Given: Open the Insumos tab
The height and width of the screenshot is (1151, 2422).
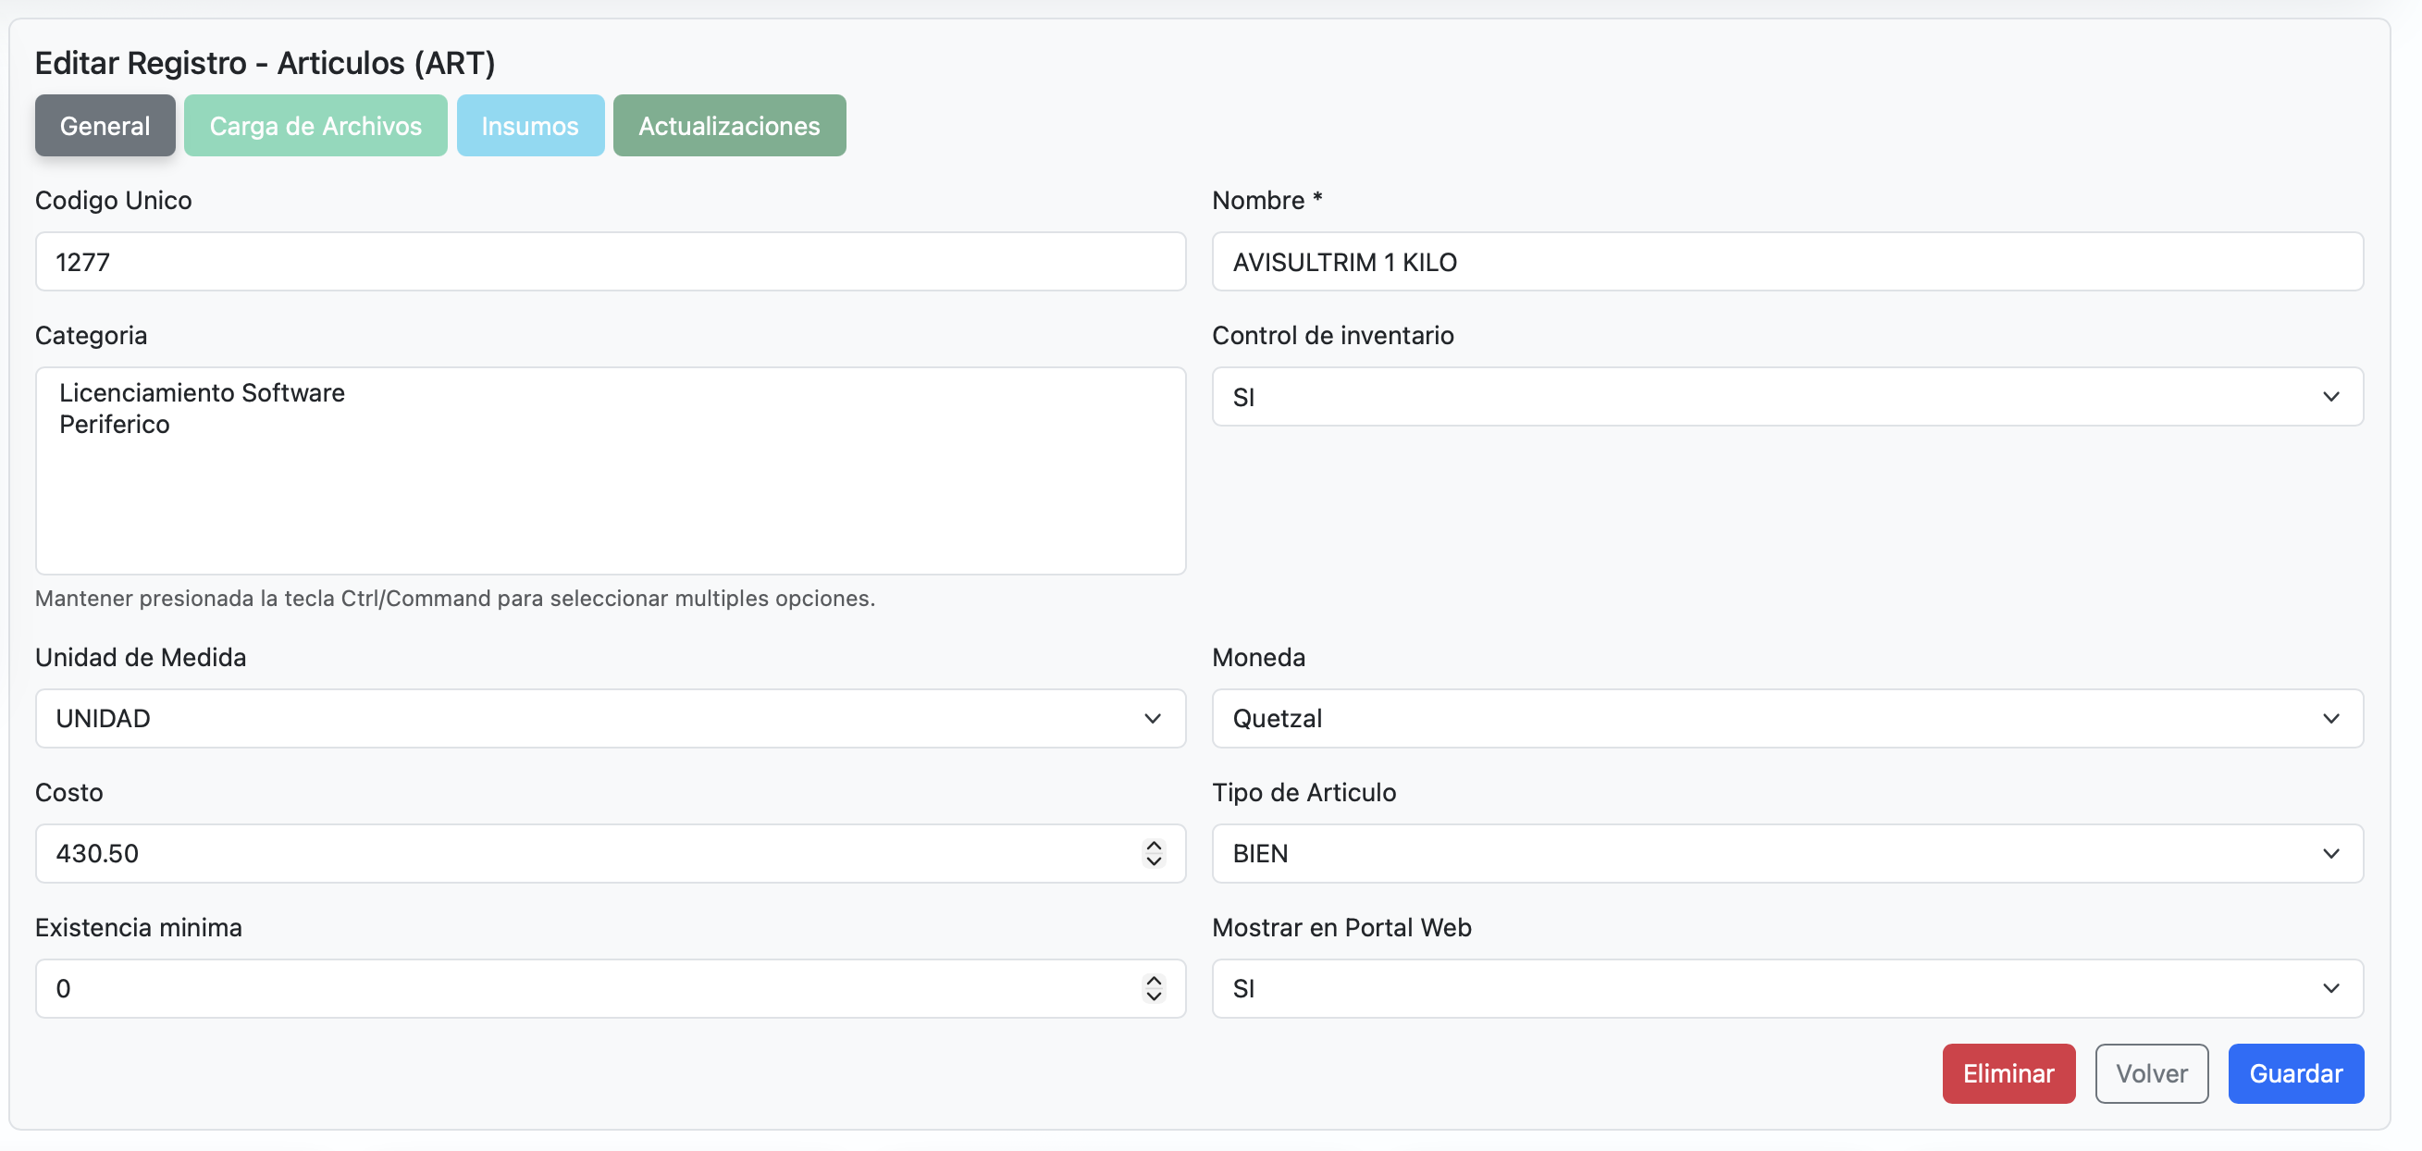Looking at the screenshot, I should [529, 125].
